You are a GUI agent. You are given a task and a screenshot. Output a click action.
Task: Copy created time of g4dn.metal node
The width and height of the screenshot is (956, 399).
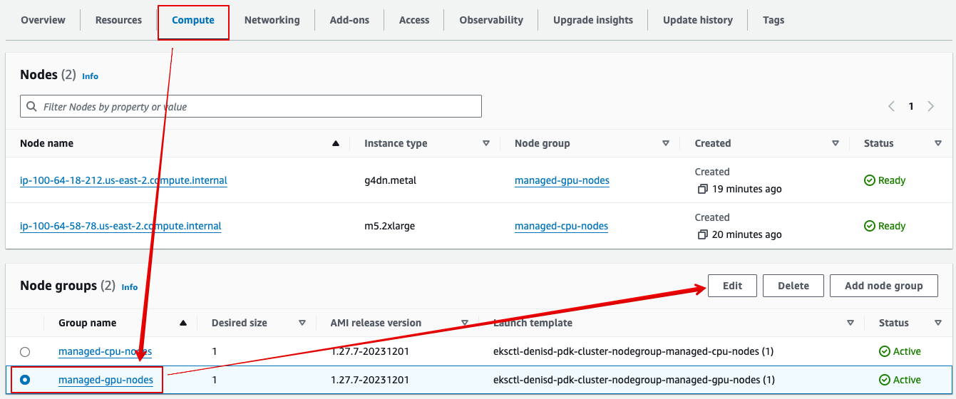[x=702, y=189]
